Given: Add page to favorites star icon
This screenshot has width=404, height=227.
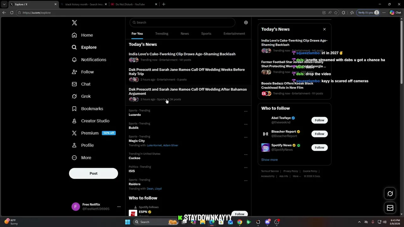Looking at the screenshot, I should coord(336,13).
